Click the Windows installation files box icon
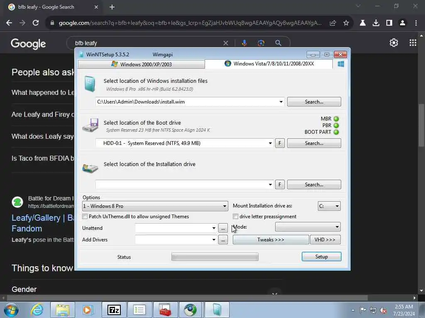 click(90, 84)
